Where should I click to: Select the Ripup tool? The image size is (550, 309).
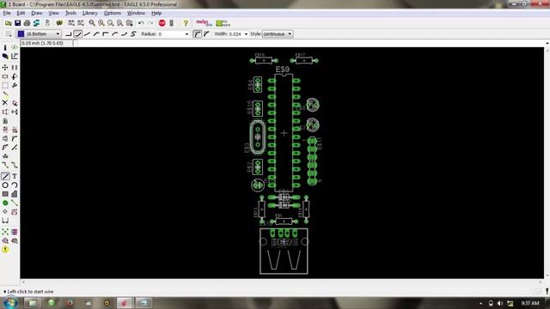(15, 165)
